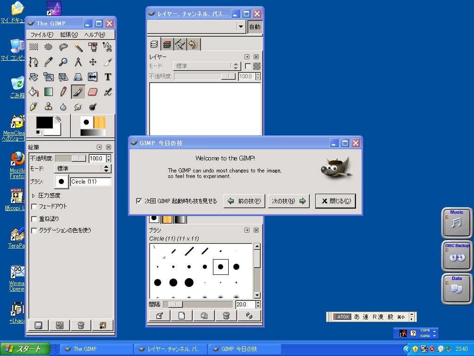Close the tip dialog with 閉じる
The image size is (474, 356).
[x=336, y=201]
